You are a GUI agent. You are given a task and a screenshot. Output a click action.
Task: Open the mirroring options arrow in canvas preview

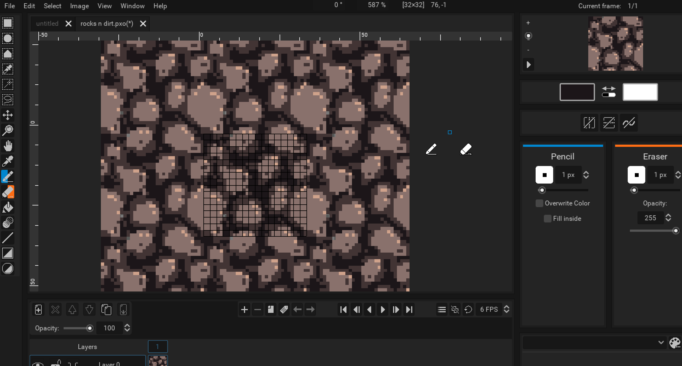coord(528,64)
